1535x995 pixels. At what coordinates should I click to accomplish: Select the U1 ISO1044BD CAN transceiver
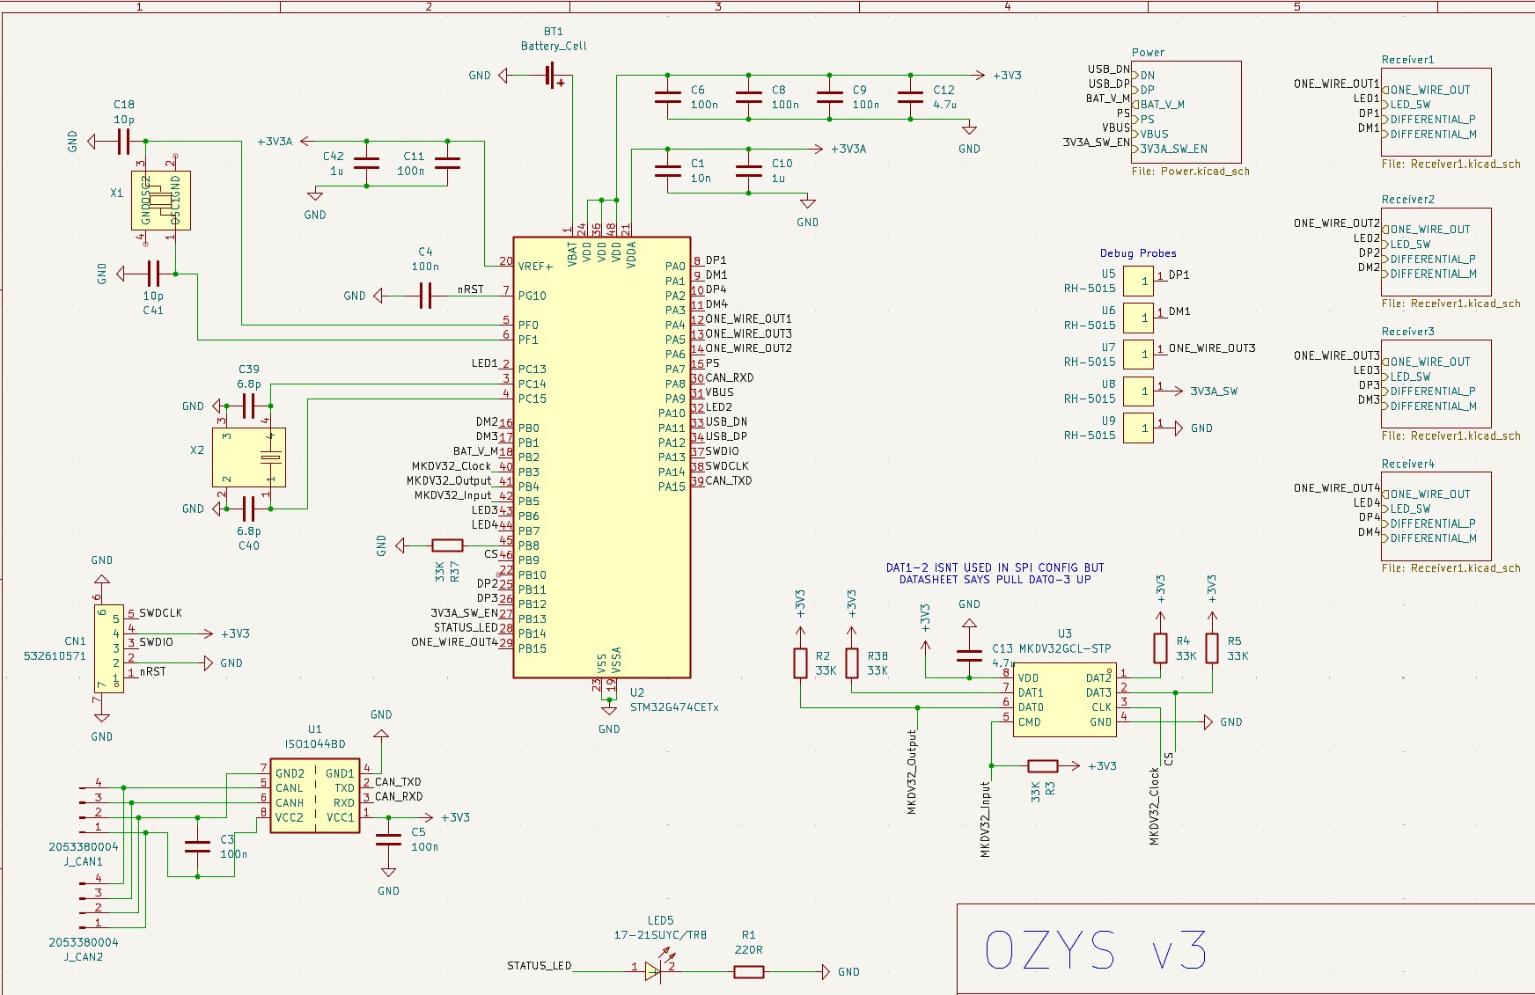pyautogui.click(x=315, y=796)
